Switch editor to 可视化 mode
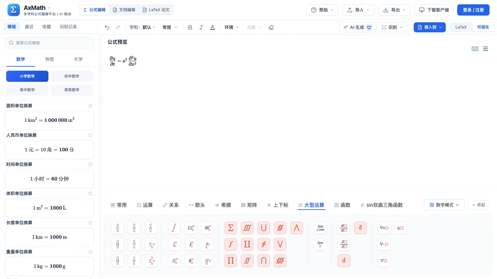497x279 pixels. 483,27
